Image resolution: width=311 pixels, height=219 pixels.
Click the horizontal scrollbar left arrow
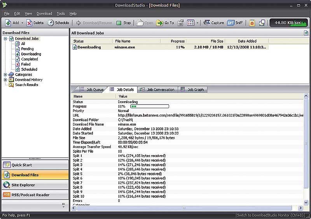point(73,208)
